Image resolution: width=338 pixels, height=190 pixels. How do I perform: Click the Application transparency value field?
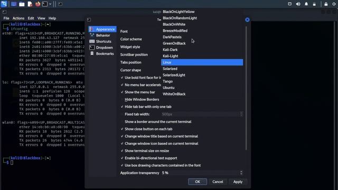point(200,173)
